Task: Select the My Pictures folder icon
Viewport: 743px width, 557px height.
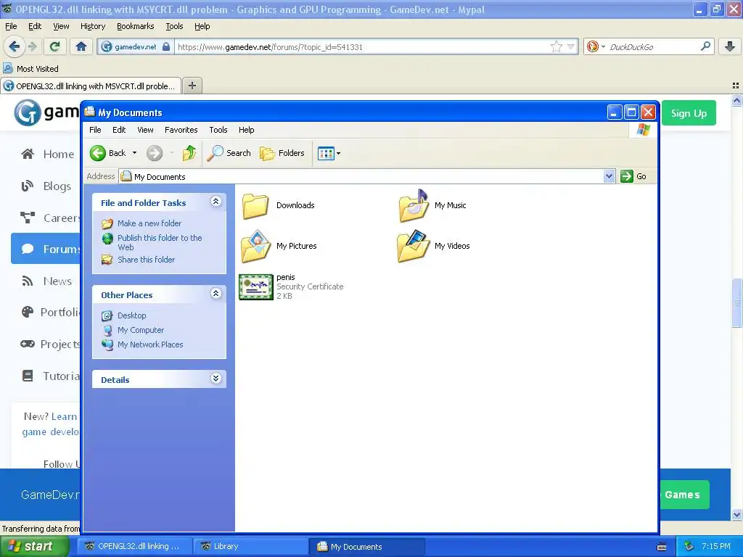Action: pyautogui.click(x=255, y=247)
